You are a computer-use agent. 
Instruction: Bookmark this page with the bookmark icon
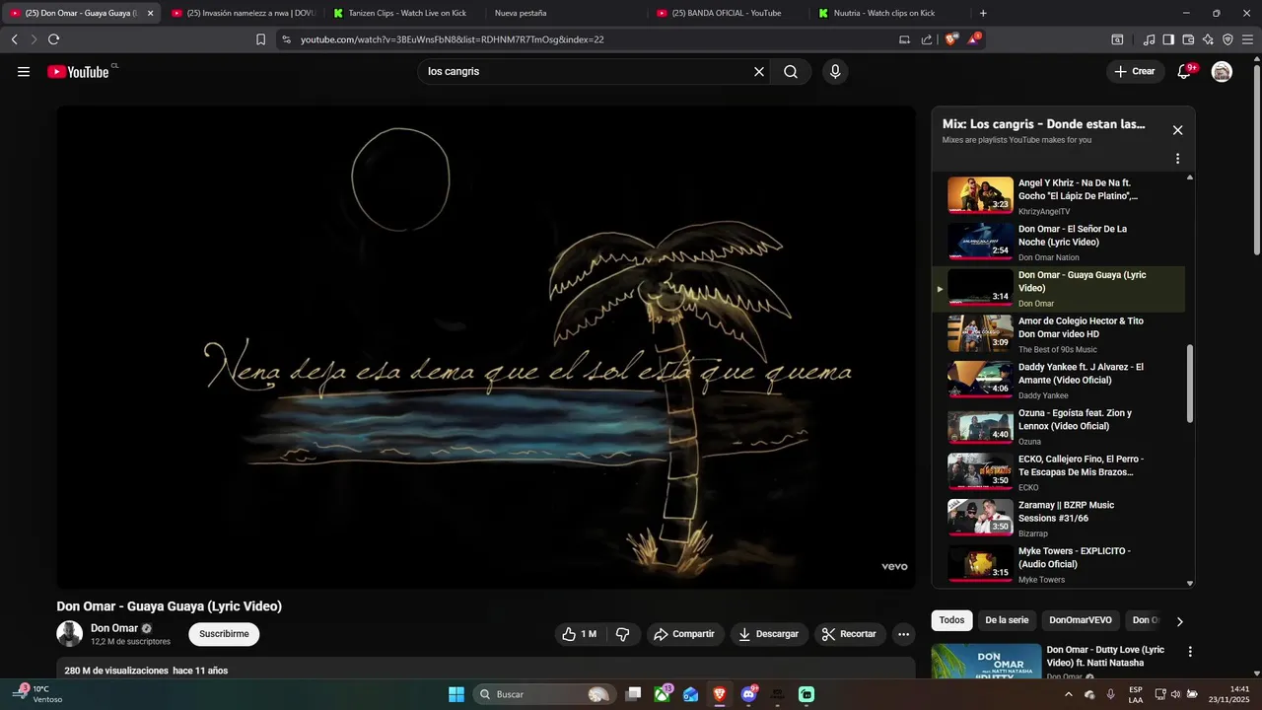[260, 39]
